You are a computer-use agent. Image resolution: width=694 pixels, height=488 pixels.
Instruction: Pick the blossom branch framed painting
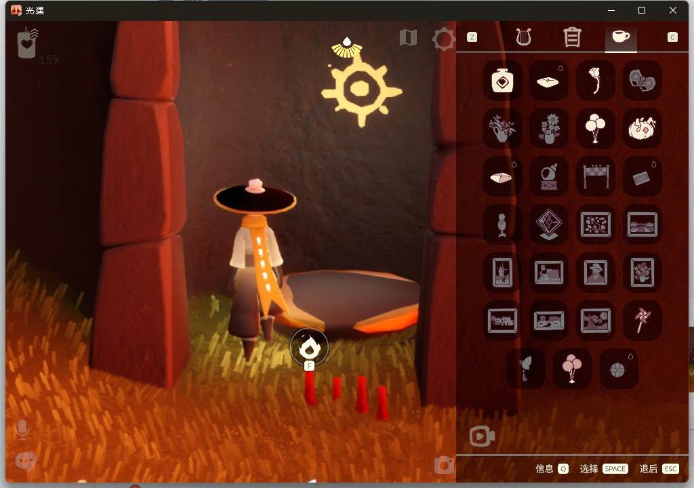(x=595, y=224)
